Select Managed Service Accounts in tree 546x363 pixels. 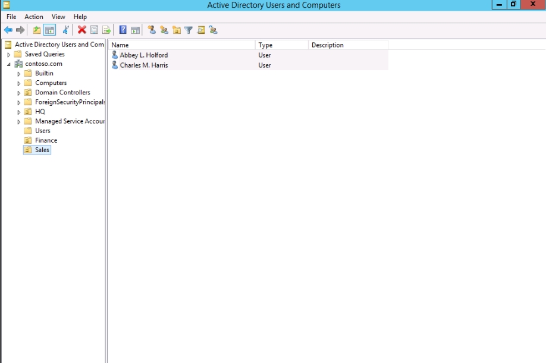pyautogui.click(x=70, y=121)
